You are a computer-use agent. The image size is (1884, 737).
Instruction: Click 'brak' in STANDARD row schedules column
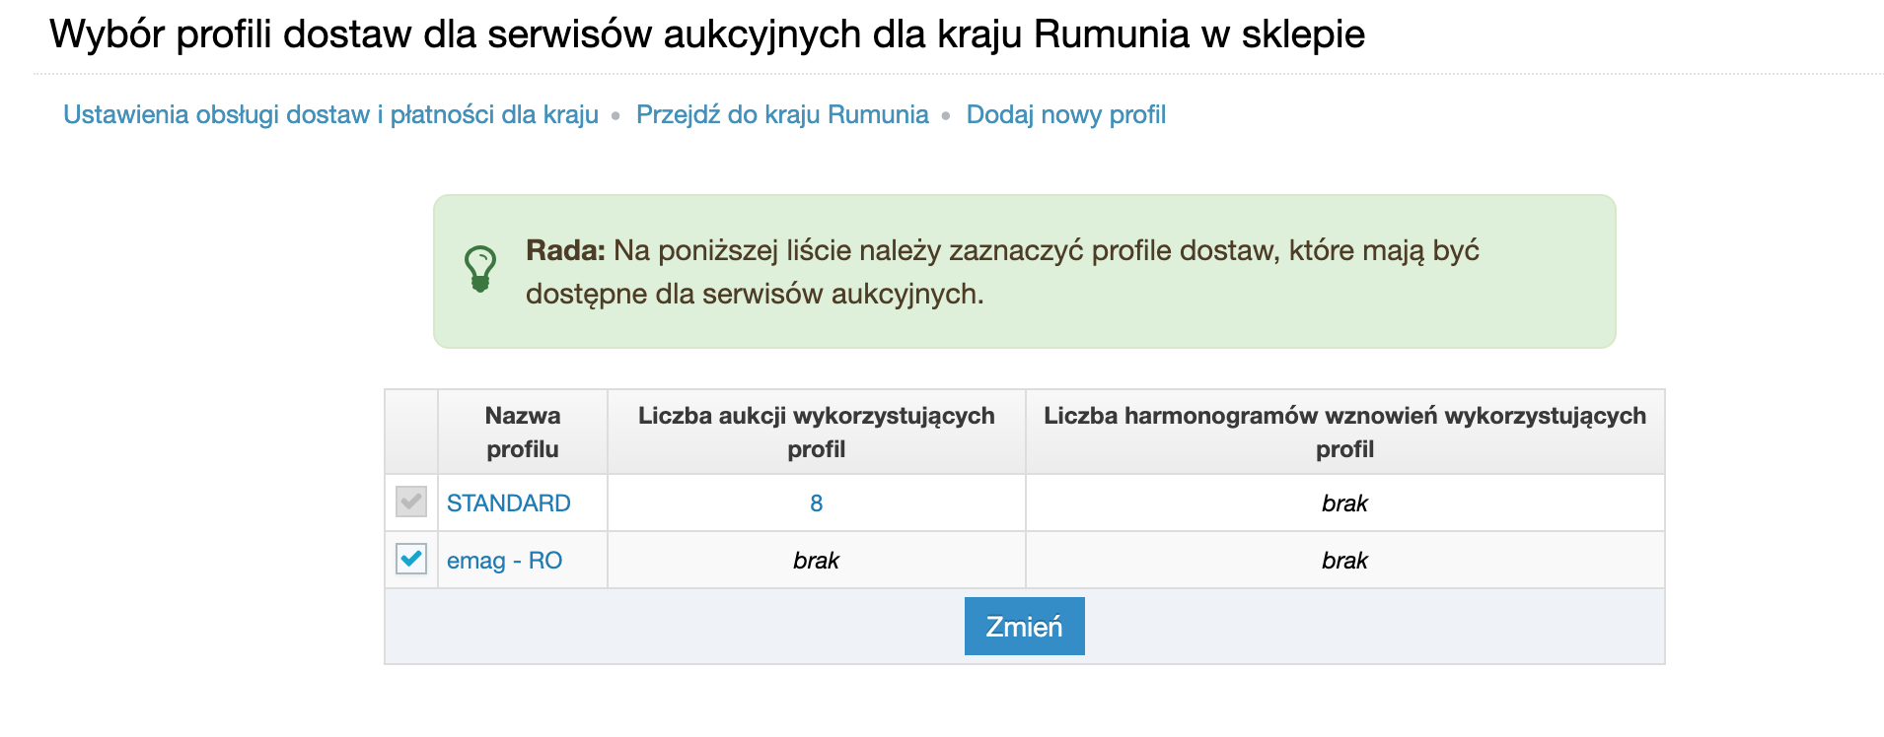(1344, 503)
